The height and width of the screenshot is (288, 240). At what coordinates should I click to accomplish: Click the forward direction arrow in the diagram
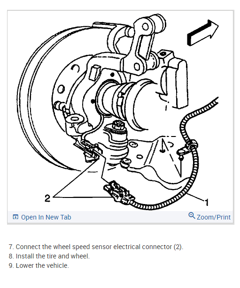tap(203, 33)
